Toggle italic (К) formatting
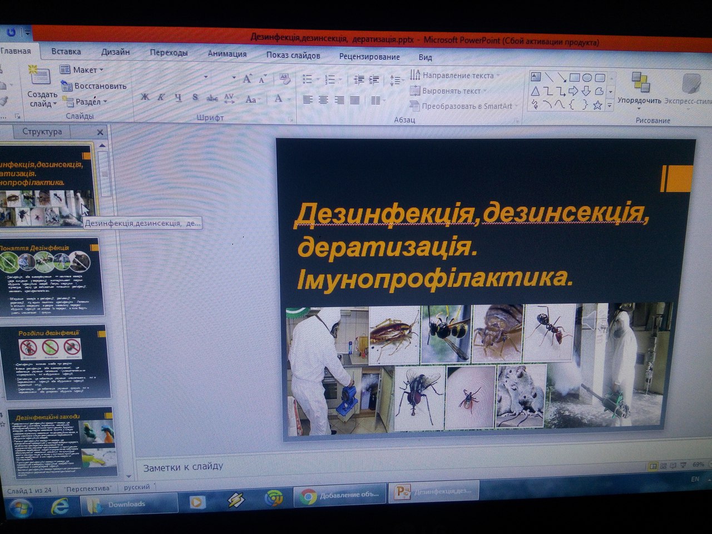The height and width of the screenshot is (534, 712). point(161,97)
